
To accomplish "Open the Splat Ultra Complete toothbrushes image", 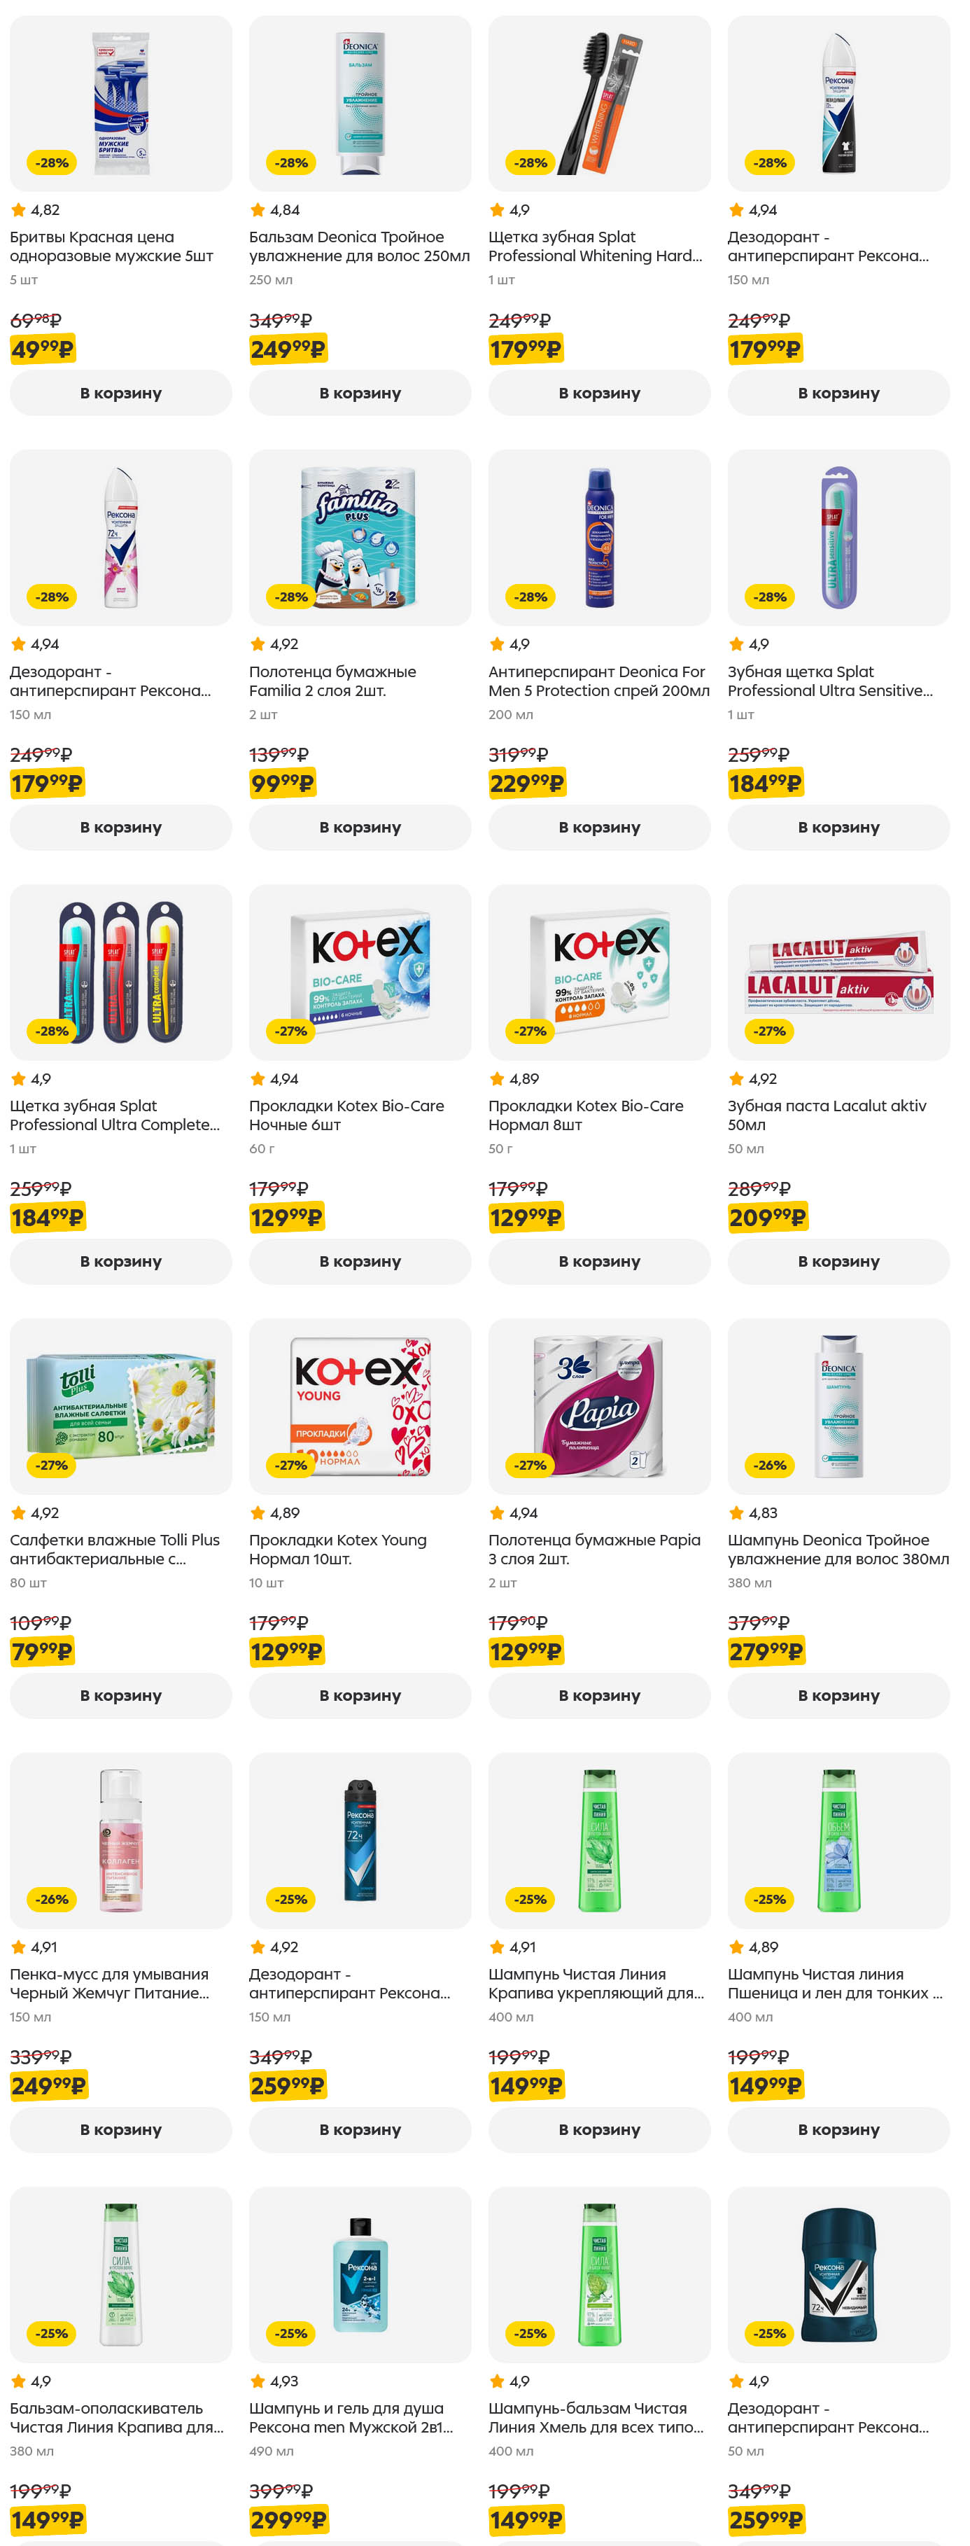I will (120, 971).
